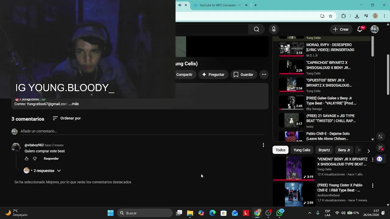The height and width of the screenshot is (219, 390).
Task: Open the Chrome extensions puzzle icon
Action: [x=344, y=16]
